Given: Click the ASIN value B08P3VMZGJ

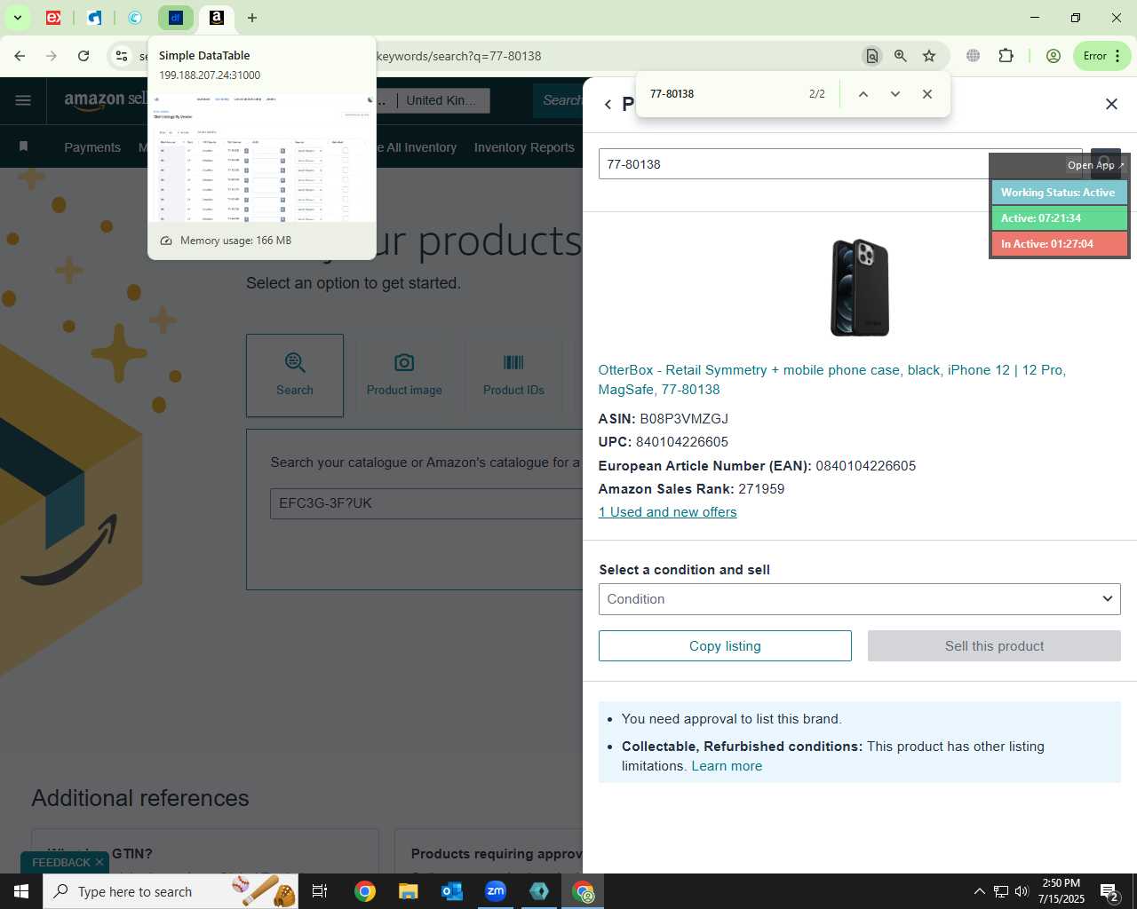Looking at the screenshot, I should click(x=684, y=419).
